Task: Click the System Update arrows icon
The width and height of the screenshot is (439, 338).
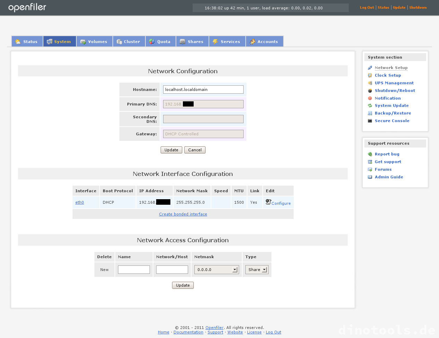Action: tap(370, 105)
